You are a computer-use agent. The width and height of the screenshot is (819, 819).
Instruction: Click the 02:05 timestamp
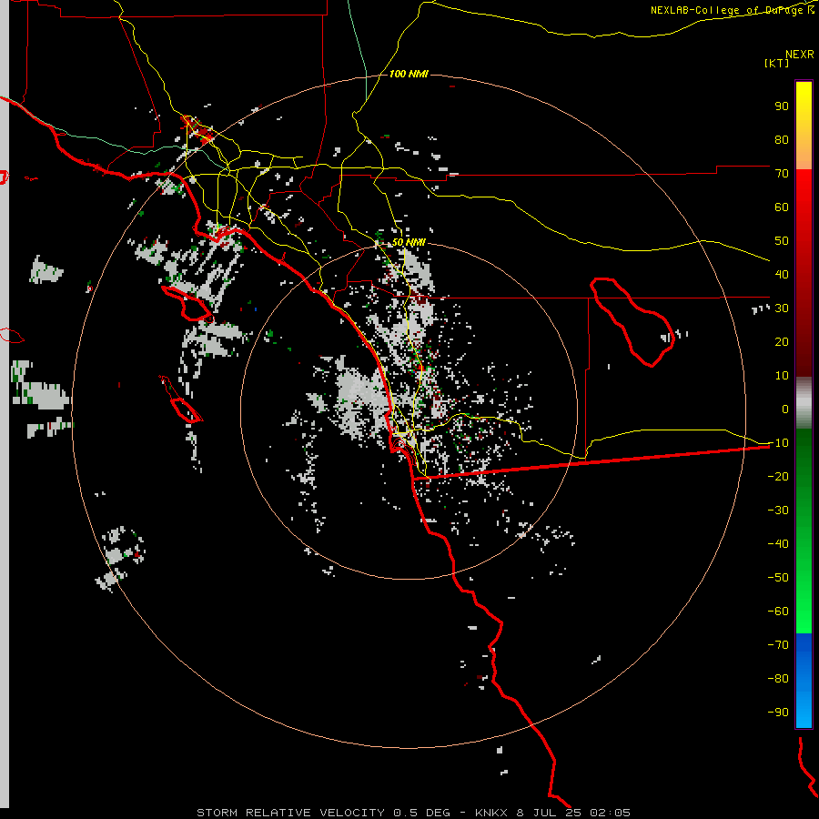coord(610,813)
